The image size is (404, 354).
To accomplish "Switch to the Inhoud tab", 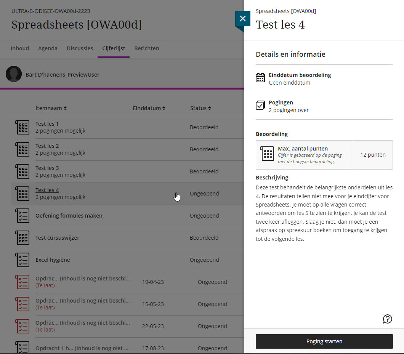I will tap(20, 48).
